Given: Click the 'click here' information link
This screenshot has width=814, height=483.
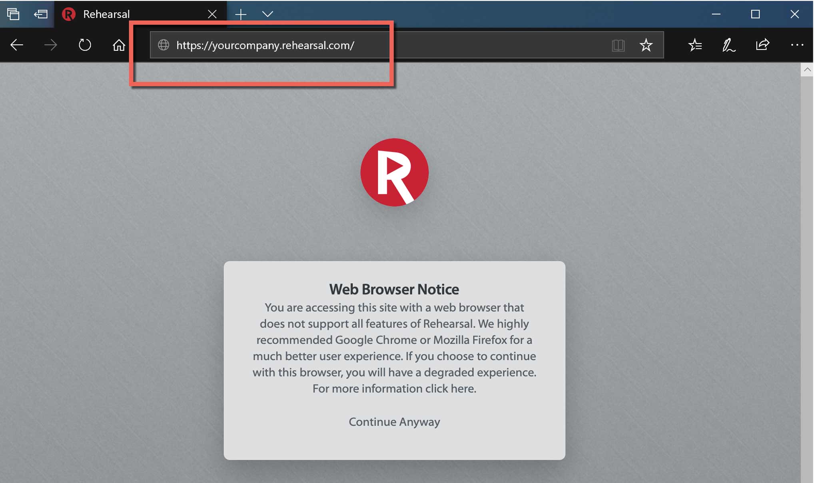Looking at the screenshot, I should pyautogui.click(x=450, y=389).
